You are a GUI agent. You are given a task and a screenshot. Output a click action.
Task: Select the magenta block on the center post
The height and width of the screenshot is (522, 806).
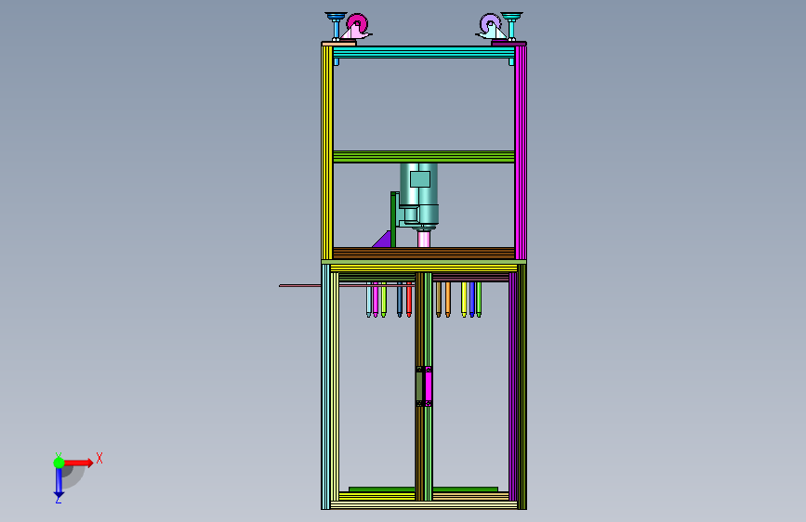[x=429, y=386]
